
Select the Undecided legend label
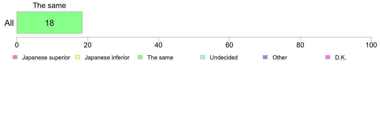pos(224,58)
